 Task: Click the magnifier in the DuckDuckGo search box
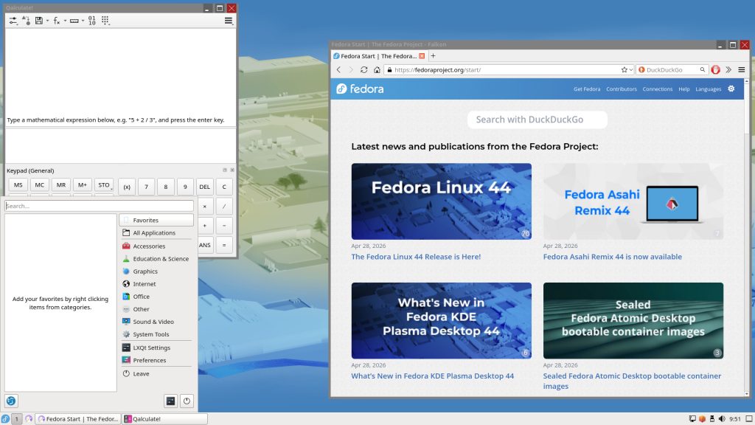coord(703,70)
